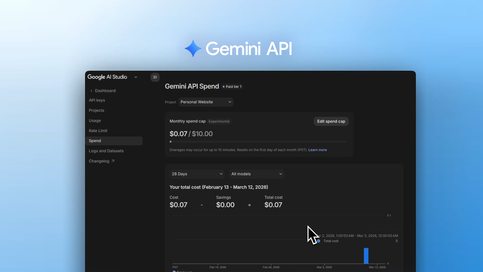This screenshot has width=483, height=272.
Task: Click the blue cost bar on the chart
Action: [x=366, y=255]
